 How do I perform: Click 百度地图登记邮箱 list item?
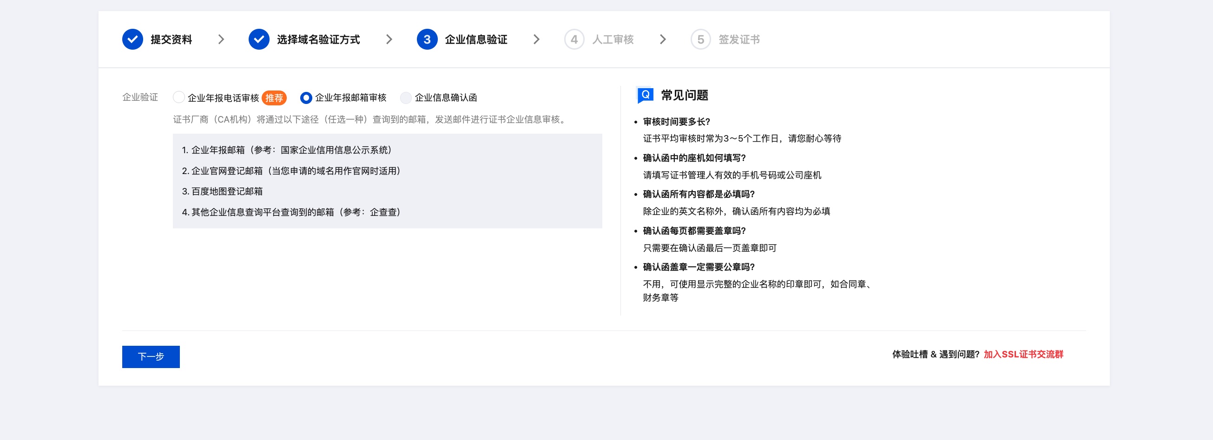[x=222, y=191]
